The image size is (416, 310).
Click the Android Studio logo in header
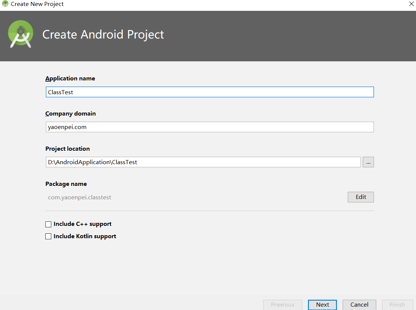(21, 34)
